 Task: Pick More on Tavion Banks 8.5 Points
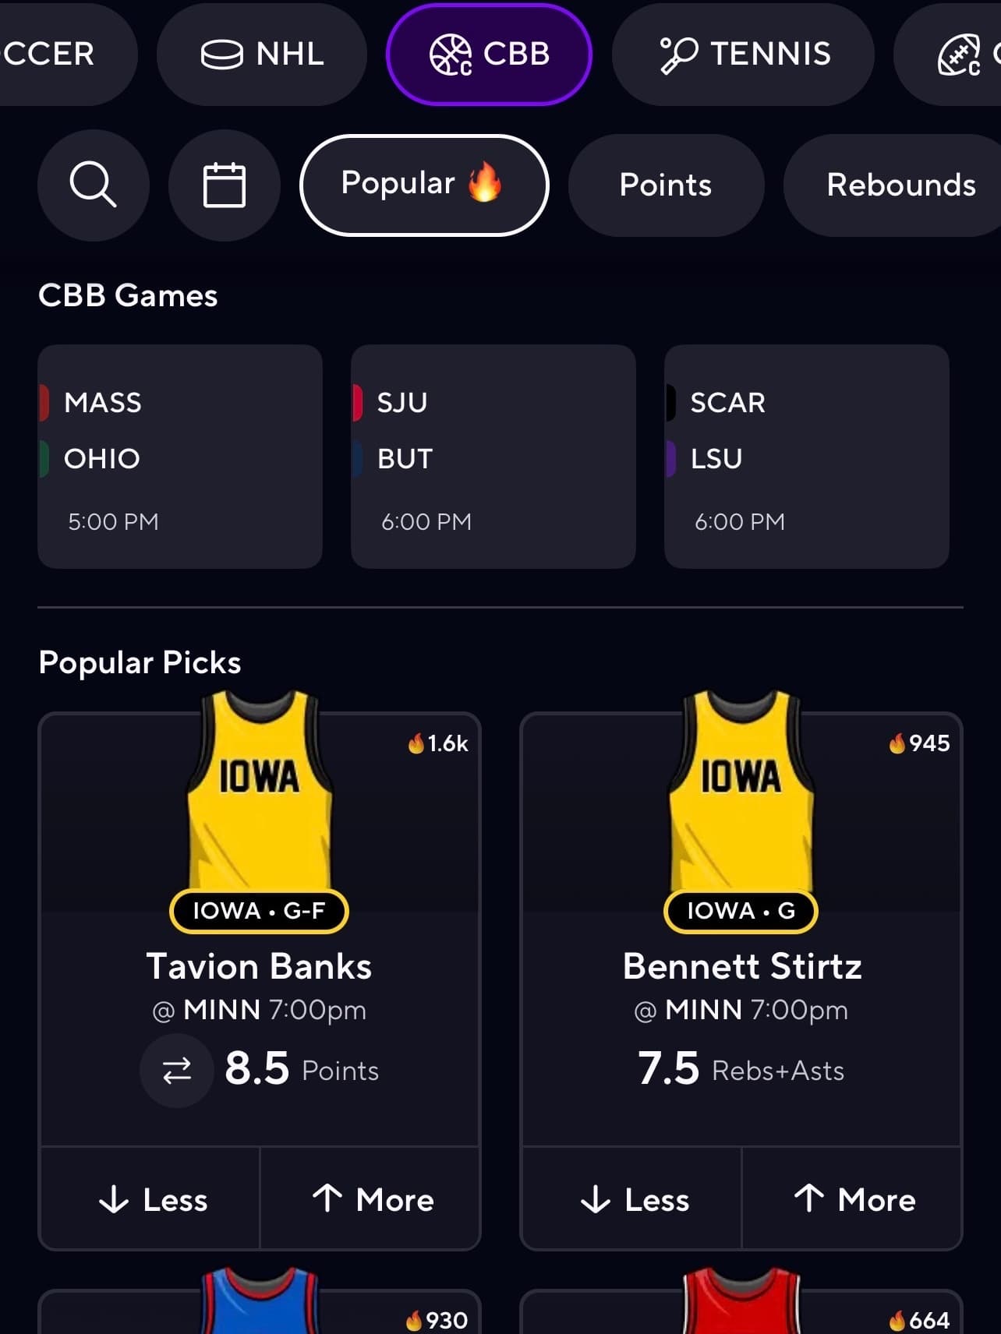(371, 1199)
